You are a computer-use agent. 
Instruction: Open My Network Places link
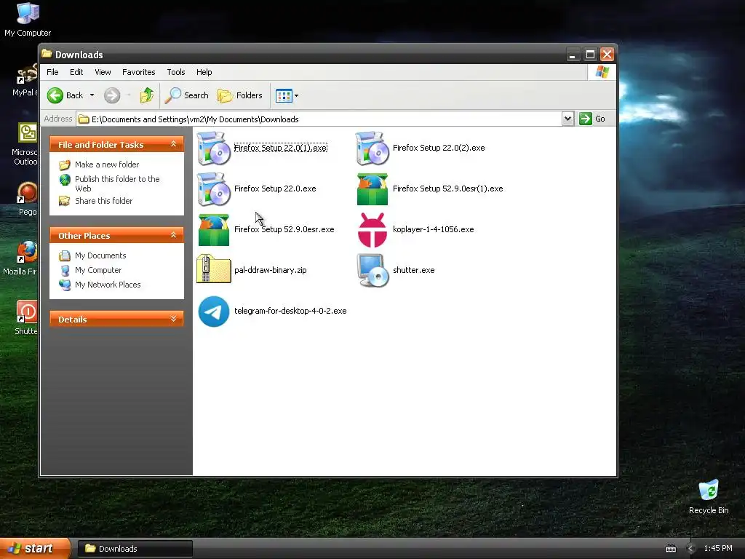pos(108,285)
